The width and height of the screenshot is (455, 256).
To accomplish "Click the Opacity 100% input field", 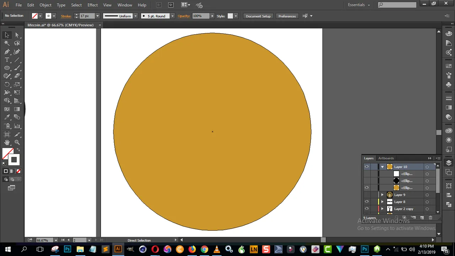I will pos(201,16).
